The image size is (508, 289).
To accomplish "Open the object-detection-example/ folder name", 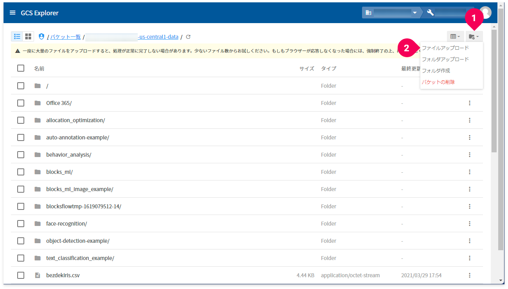I will [77, 241].
